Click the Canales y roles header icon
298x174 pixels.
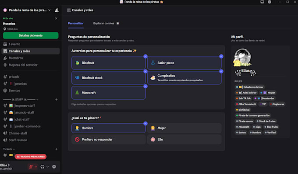pyautogui.click(x=69, y=10)
